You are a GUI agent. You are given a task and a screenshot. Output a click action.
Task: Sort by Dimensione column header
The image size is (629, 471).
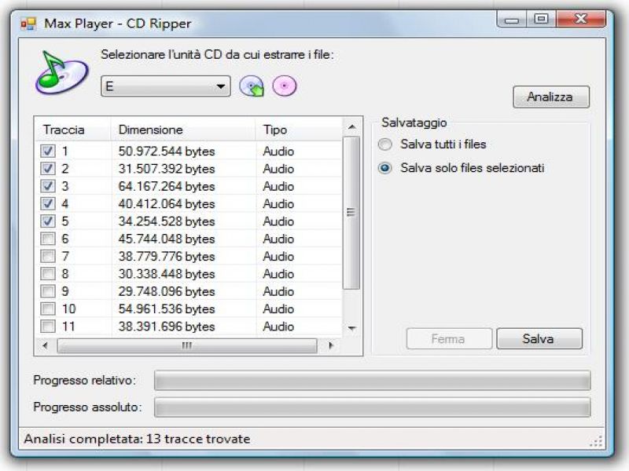pos(183,130)
